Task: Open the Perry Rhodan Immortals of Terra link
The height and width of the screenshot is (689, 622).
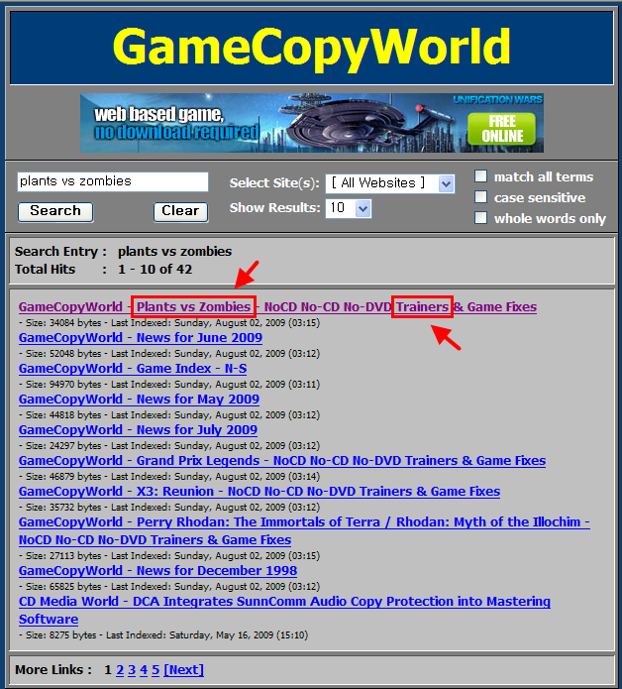Action: 304,530
